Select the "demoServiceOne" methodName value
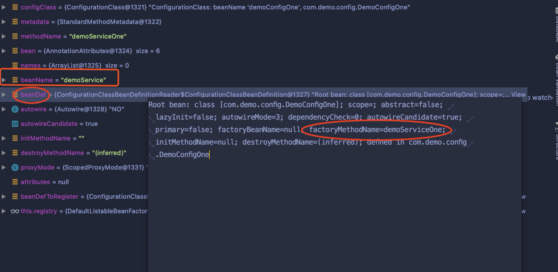The height and width of the screenshot is (272, 558). [x=98, y=36]
